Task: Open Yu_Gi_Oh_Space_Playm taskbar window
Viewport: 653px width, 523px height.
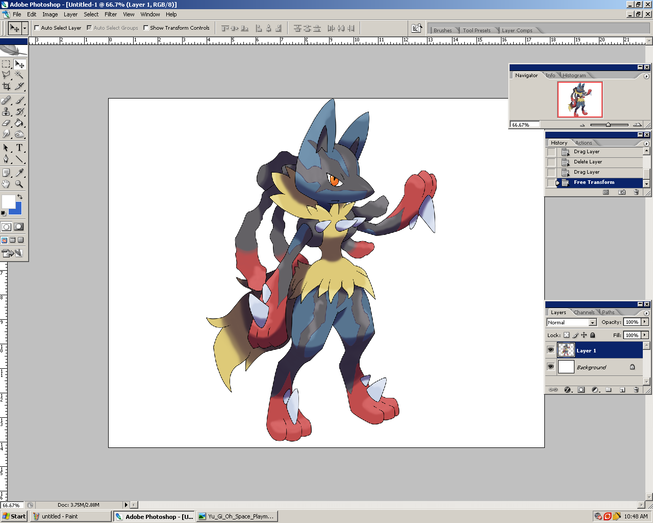Action: click(237, 516)
